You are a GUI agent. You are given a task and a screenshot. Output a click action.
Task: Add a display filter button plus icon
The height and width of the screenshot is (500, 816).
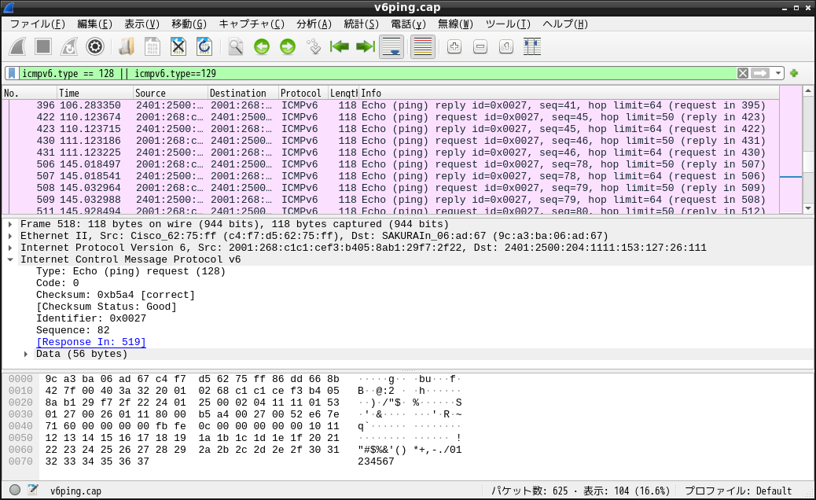794,73
